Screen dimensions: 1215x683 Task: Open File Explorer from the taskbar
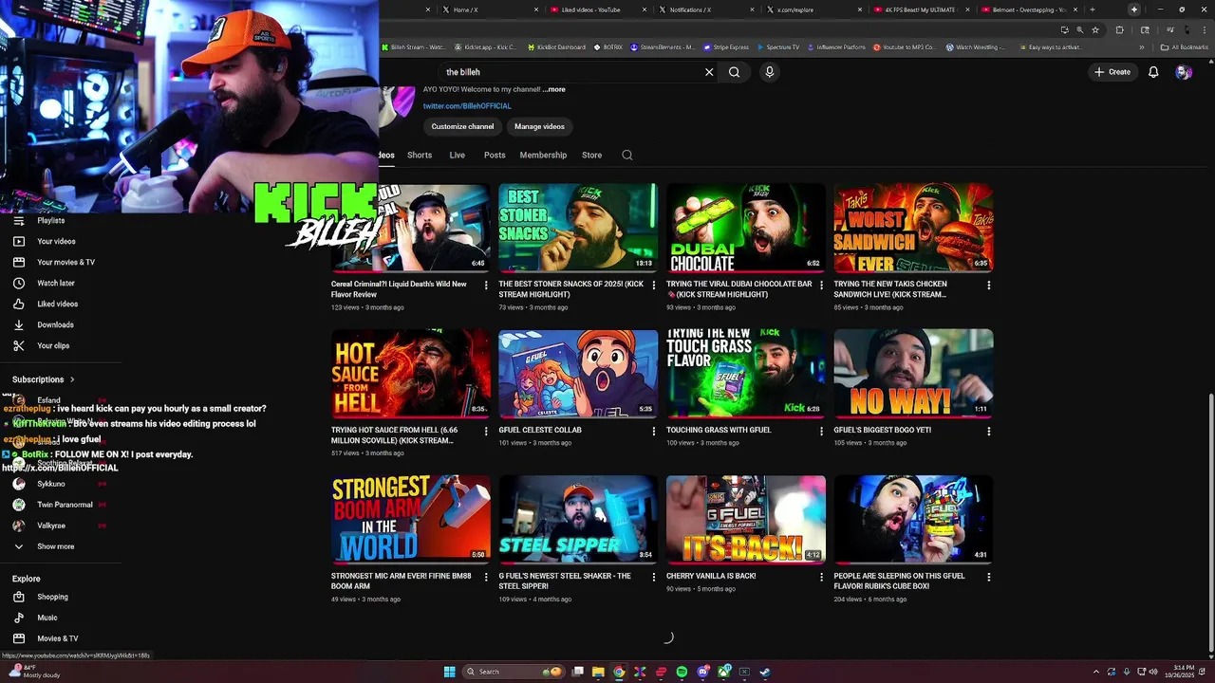598,672
